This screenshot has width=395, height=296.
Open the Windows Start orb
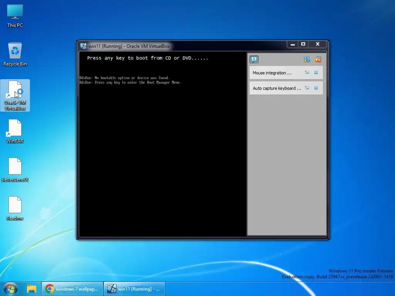(10, 289)
